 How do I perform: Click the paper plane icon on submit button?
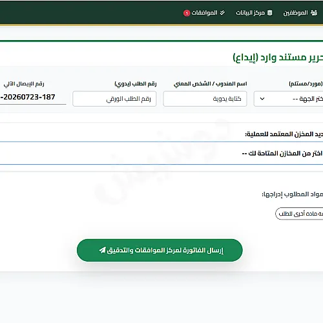tap(102, 250)
